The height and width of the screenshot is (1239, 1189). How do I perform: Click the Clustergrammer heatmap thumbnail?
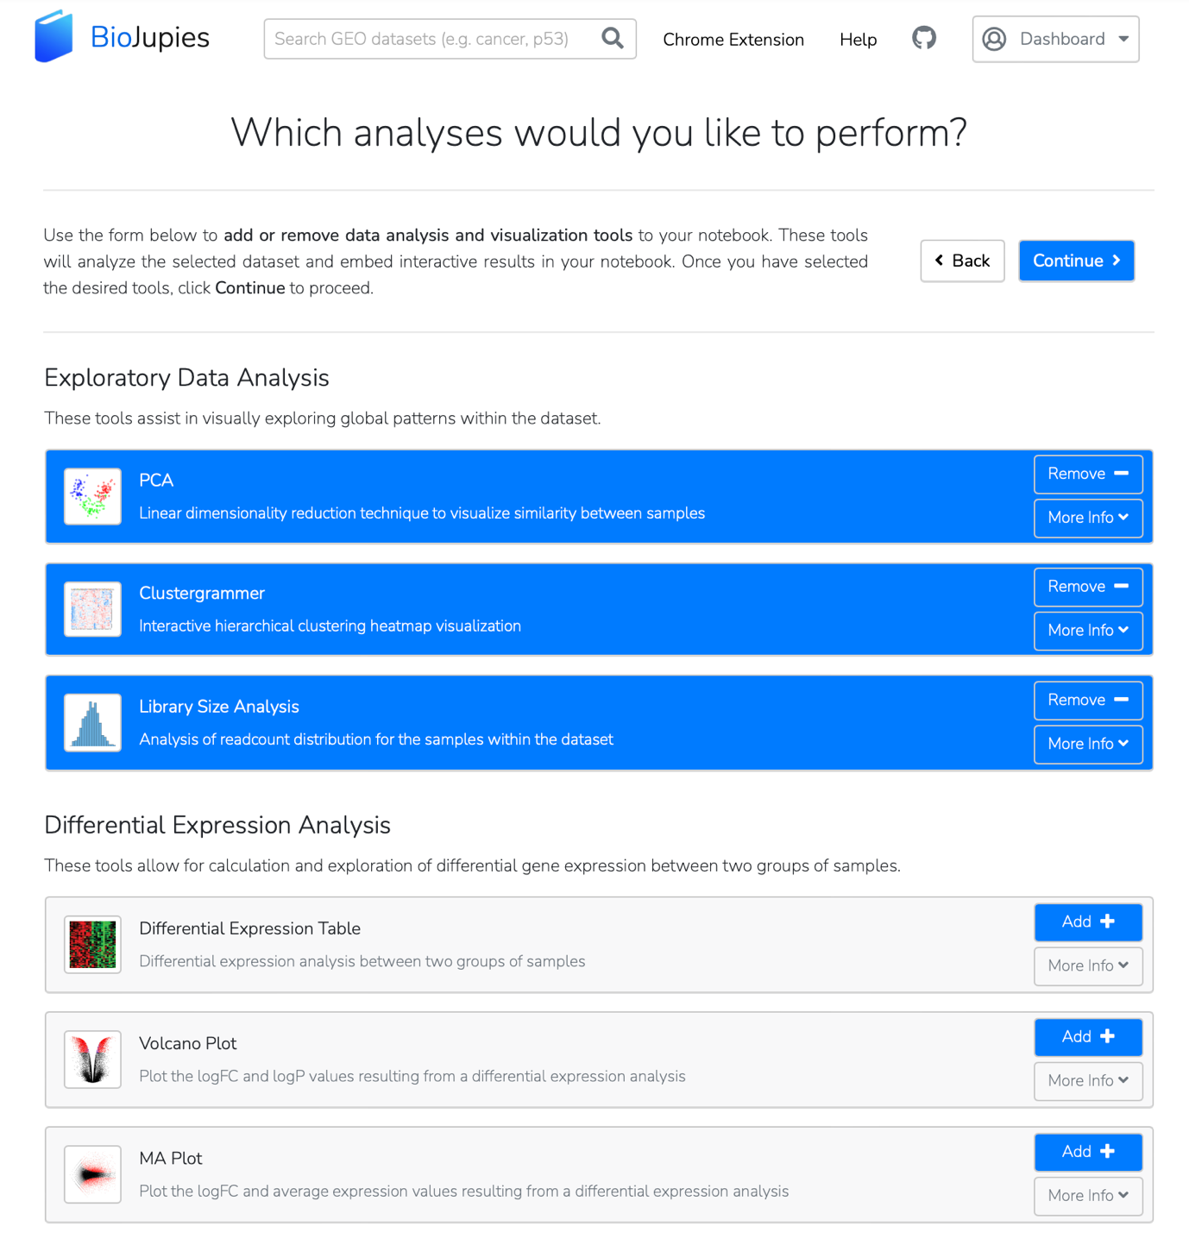point(92,609)
